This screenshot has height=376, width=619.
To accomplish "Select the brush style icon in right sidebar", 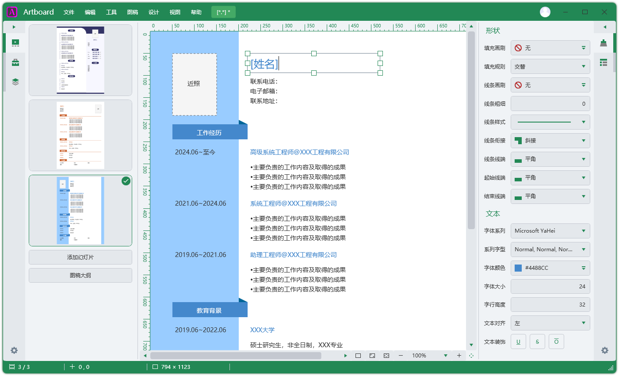I will click(x=604, y=43).
